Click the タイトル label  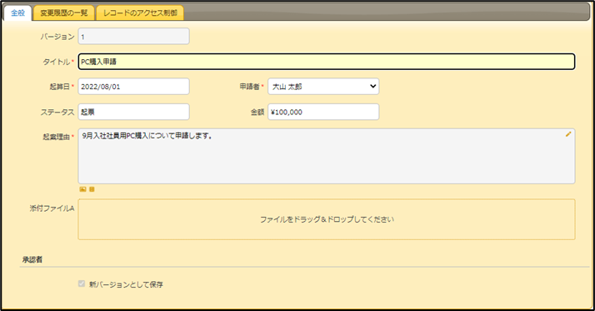[x=56, y=62]
